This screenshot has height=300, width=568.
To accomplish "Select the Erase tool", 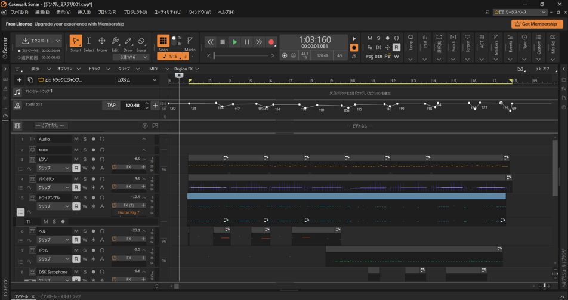I will 141,42.
